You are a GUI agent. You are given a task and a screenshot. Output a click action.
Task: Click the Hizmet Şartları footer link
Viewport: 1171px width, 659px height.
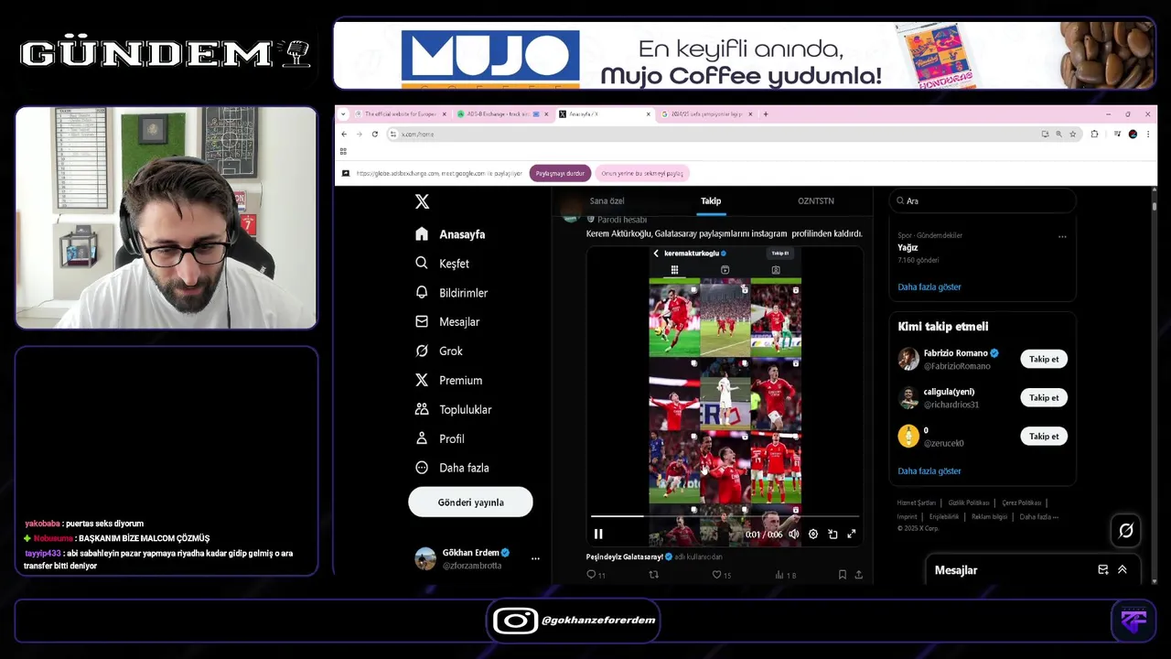[x=917, y=502]
